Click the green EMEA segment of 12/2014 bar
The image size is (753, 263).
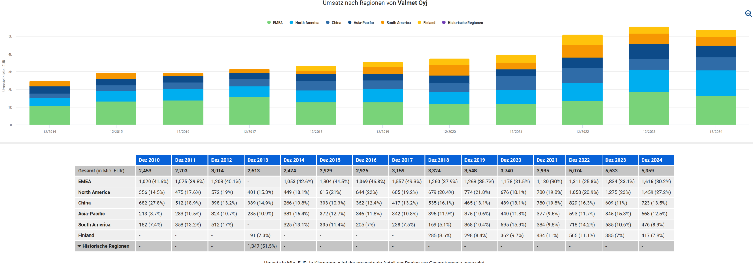pyautogui.click(x=50, y=115)
